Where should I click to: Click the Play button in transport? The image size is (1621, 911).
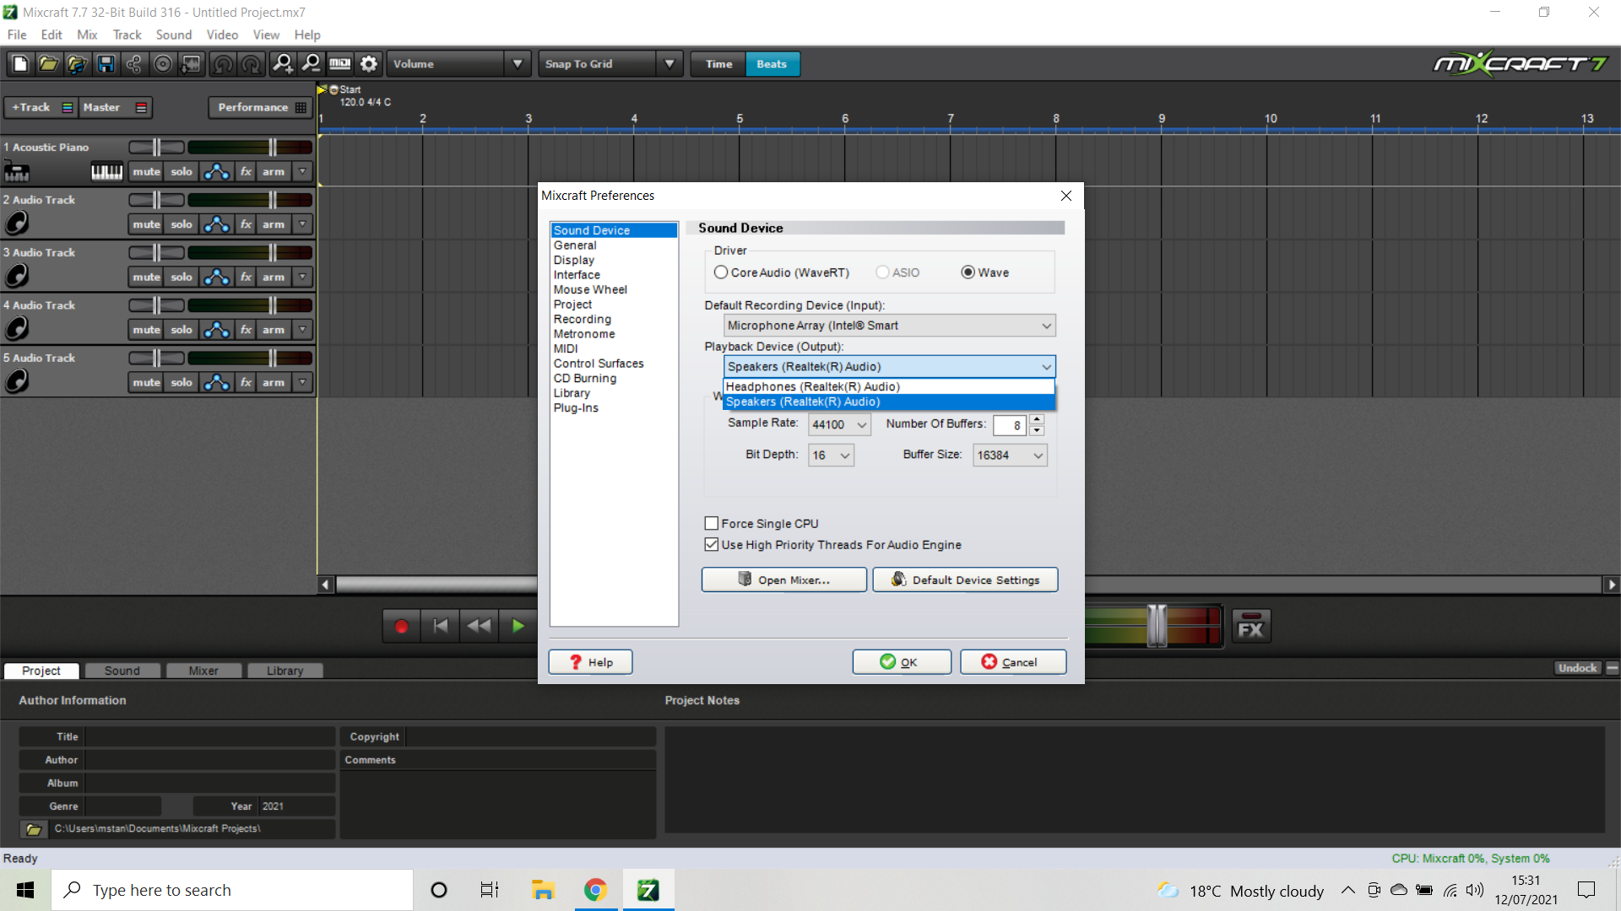[x=518, y=626]
